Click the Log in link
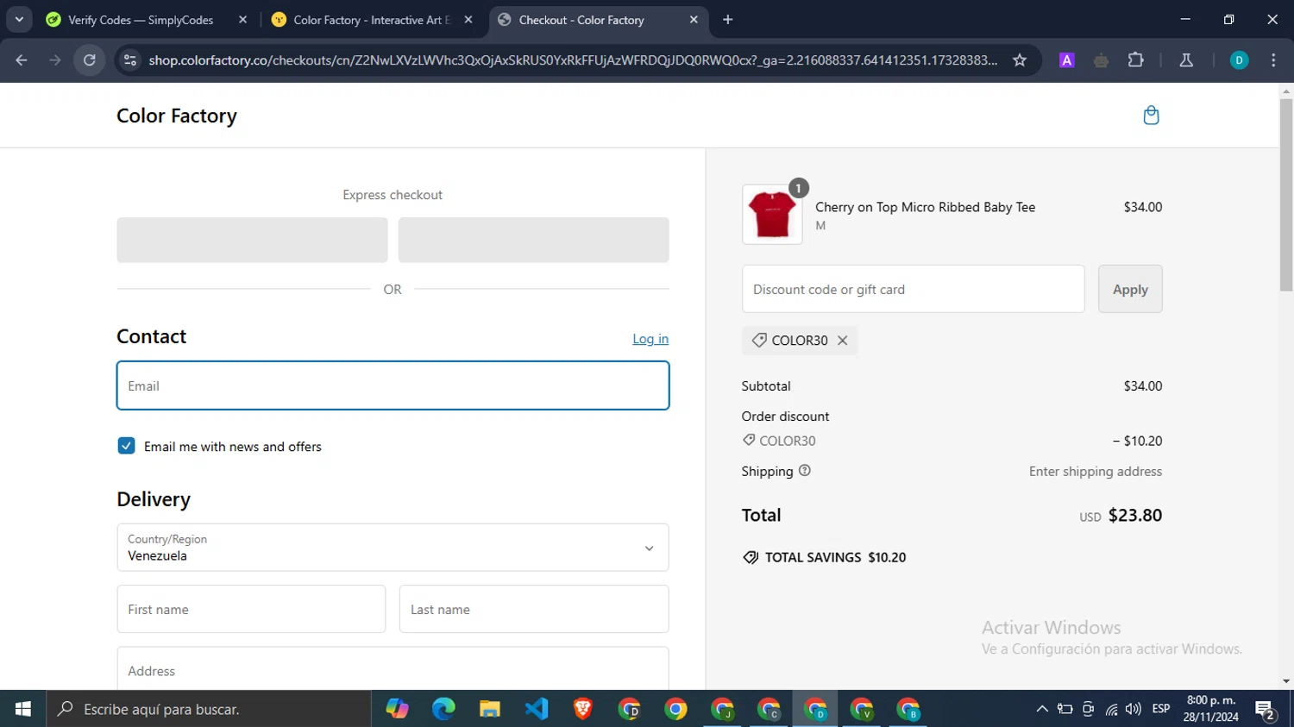Viewport: 1294px width, 727px height. (650, 339)
